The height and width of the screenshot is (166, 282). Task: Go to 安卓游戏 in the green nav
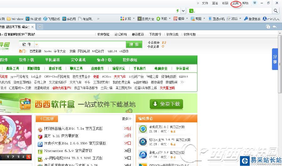pos(78,60)
